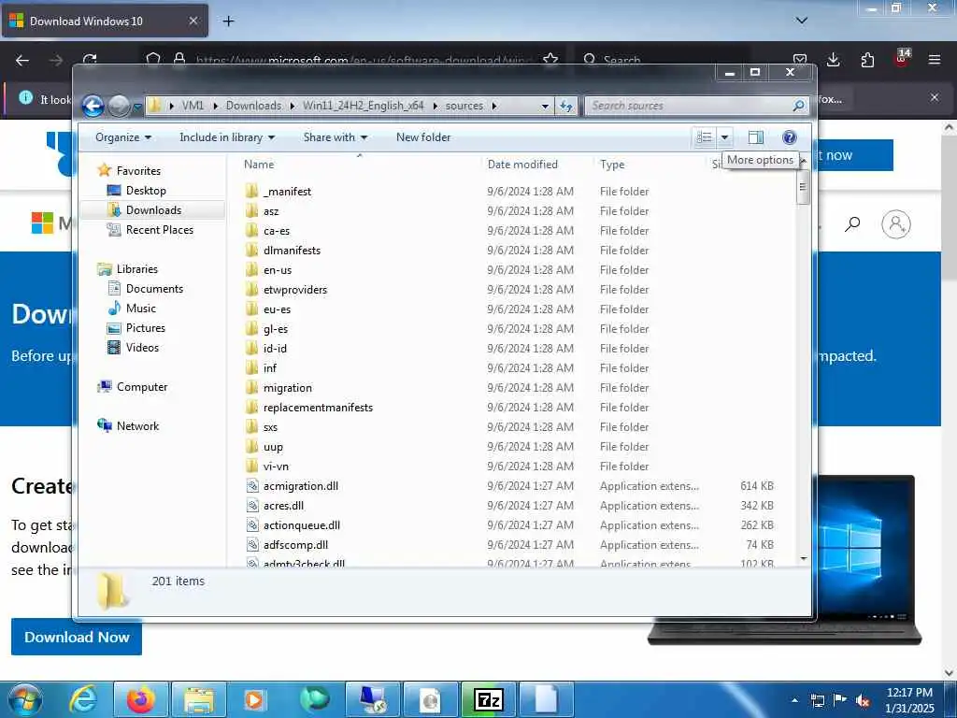This screenshot has height=718, width=957.
Task: Click New folder in Explorer toolbar
Action: tap(423, 137)
